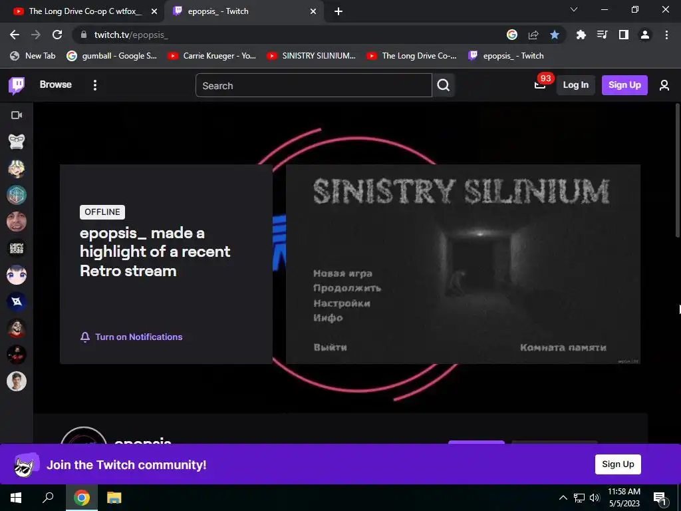Screen dimensions: 681x511
Task: Show hidden system tray icons chevron
Action: click(563, 498)
